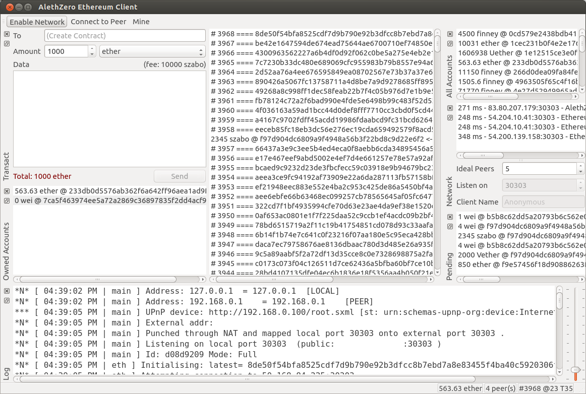Viewport: 586px width, 394px height.
Task: Select the 563.63 ether owned account
Action: coord(110,191)
